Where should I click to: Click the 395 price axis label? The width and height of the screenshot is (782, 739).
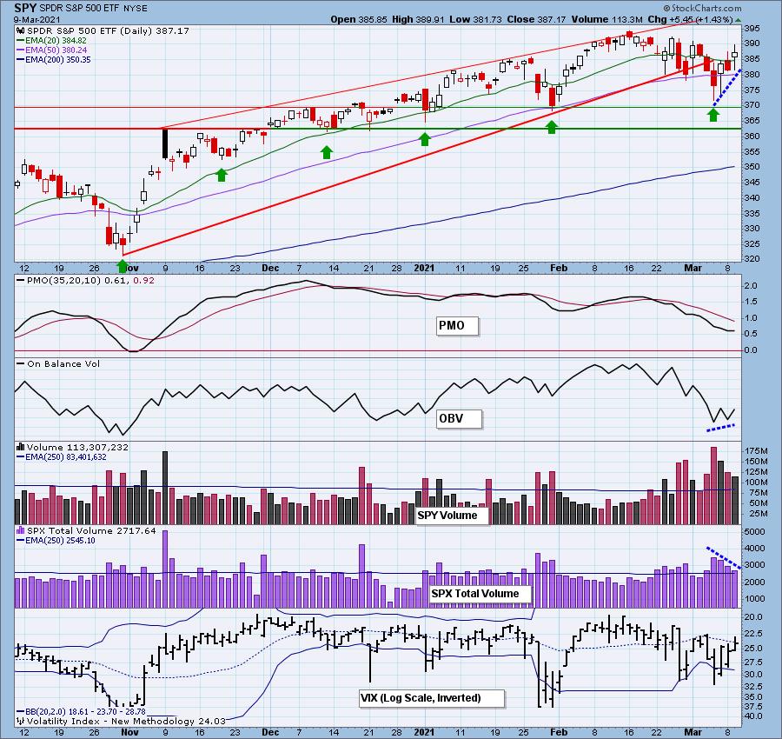pos(752,28)
